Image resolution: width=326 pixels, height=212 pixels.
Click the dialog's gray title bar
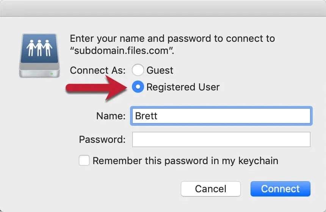point(163,8)
